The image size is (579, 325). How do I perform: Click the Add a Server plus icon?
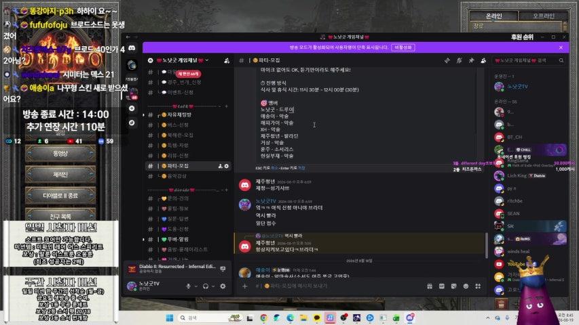[132, 108]
